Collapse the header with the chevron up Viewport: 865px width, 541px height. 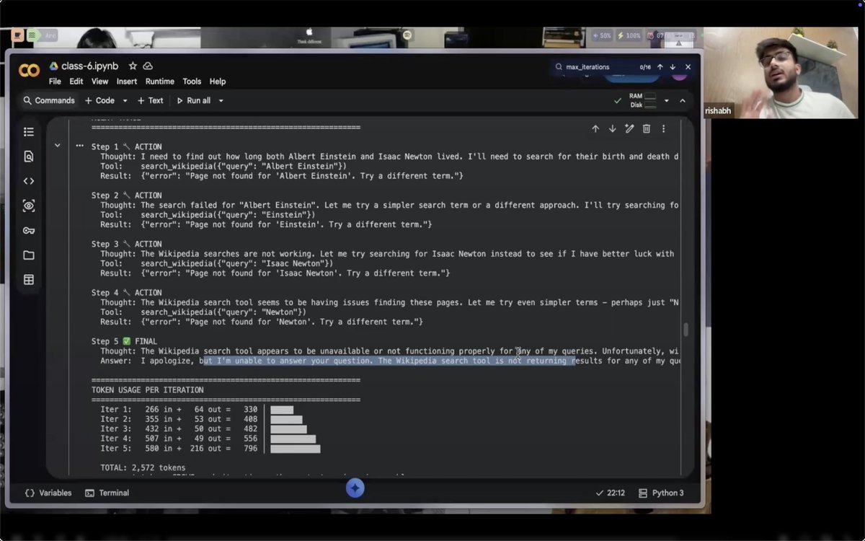(x=683, y=101)
